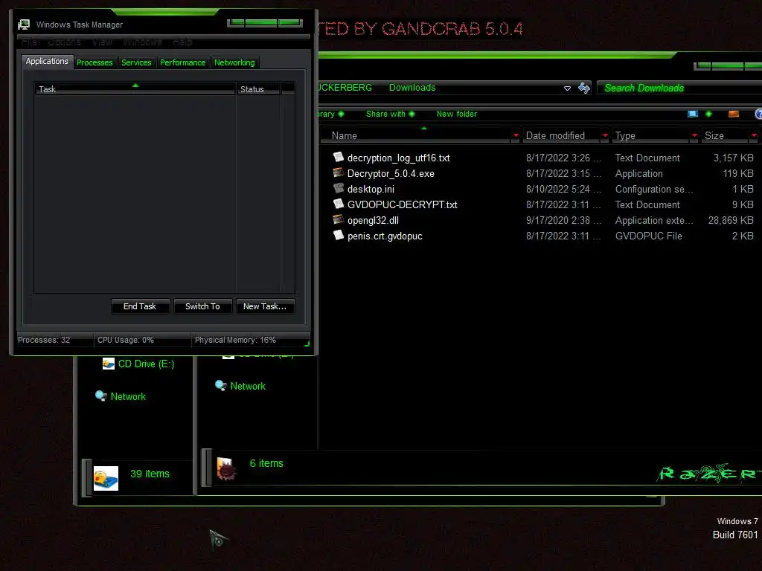762x571 pixels.
Task: Click the CD Drive (E:) disc icon
Action: click(x=109, y=364)
